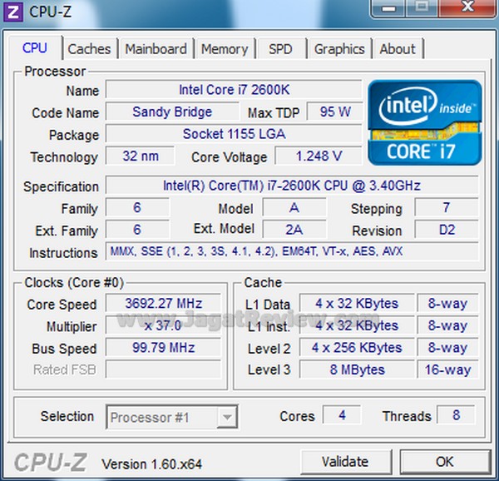The height and width of the screenshot is (481, 499).
Task: Select the CPU tab
Action: [35, 48]
